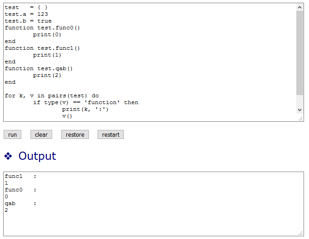Click the diamond icon beside Output heading
309x239 pixels.
(x=8, y=156)
